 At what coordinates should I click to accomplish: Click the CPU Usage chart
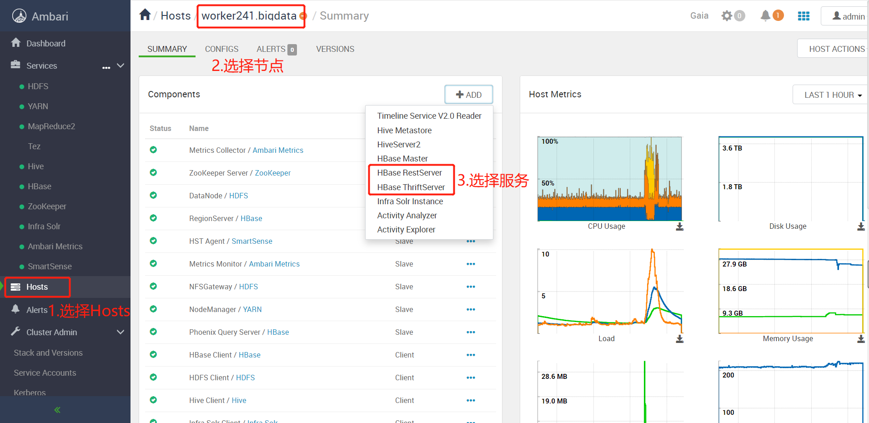coord(610,179)
